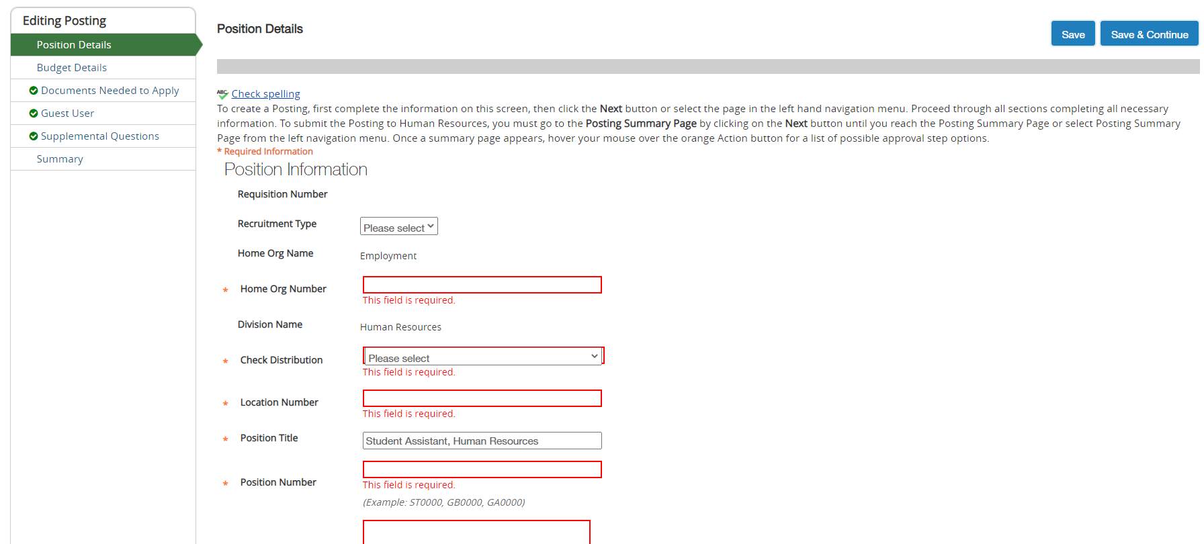Click green checkmark icon beside Guest User

click(x=34, y=114)
